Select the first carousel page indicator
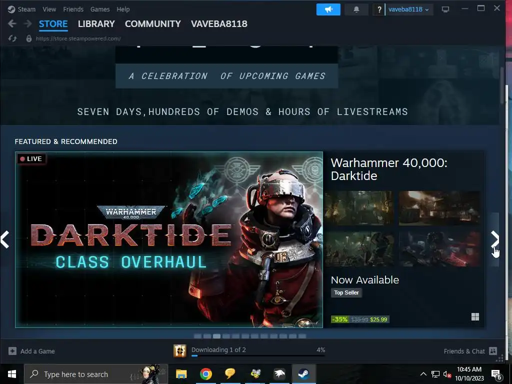This screenshot has height=384, width=512. (197, 336)
